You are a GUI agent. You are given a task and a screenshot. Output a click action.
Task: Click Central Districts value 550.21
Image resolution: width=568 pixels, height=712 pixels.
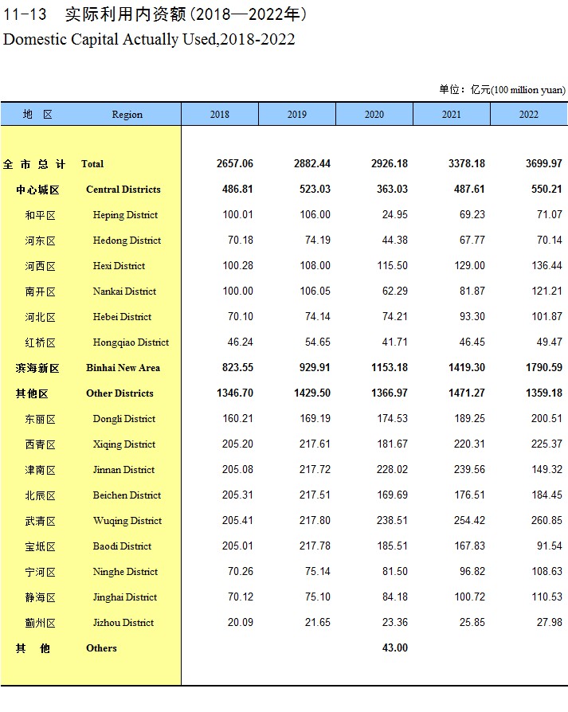pos(546,189)
